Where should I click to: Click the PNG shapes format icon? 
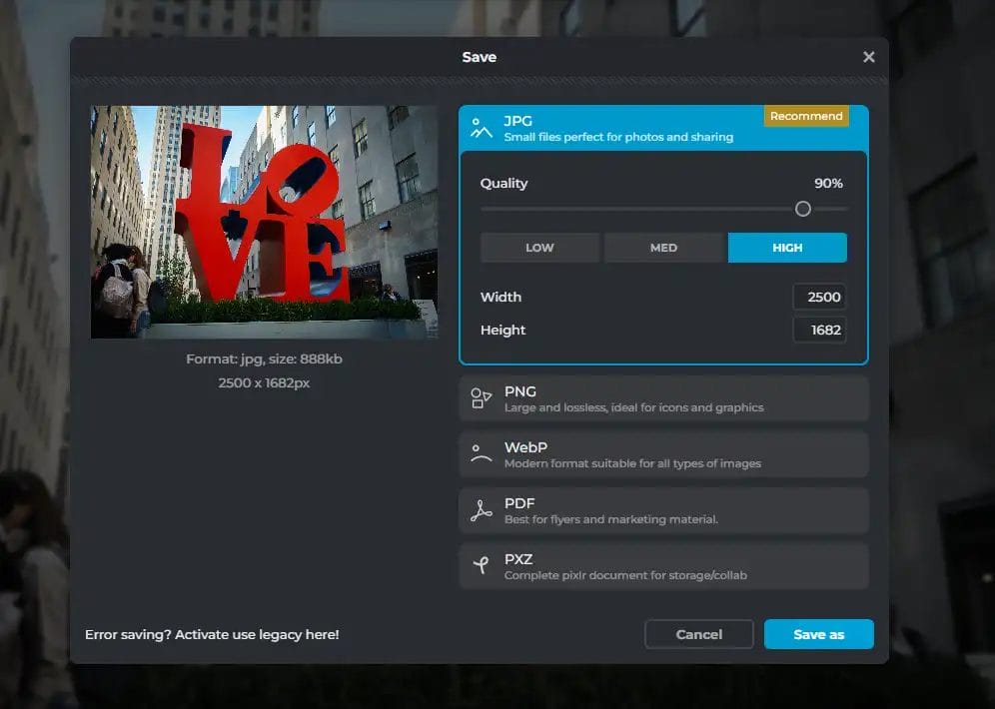tap(482, 399)
